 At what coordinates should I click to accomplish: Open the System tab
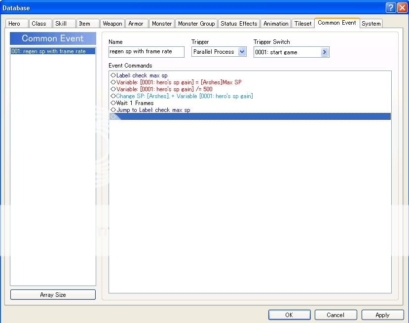click(371, 24)
